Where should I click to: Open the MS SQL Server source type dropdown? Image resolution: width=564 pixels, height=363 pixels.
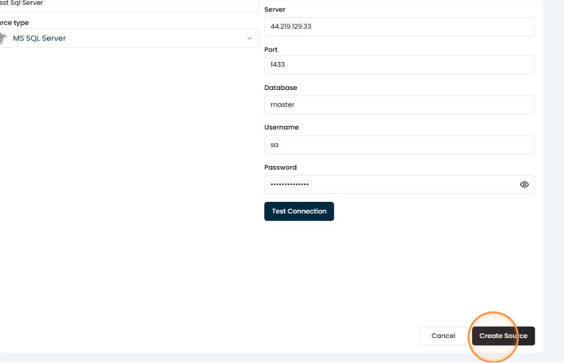click(x=129, y=38)
